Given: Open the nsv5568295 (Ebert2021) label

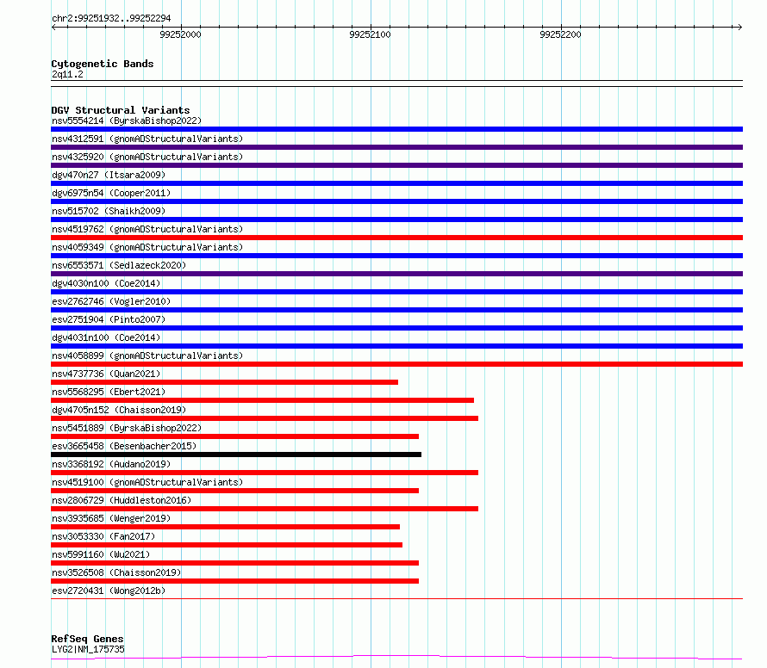Looking at the screenshot, I should pyautogui.click(x=109, y=392).
